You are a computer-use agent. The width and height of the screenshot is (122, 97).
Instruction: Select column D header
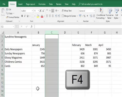[65, 33]
